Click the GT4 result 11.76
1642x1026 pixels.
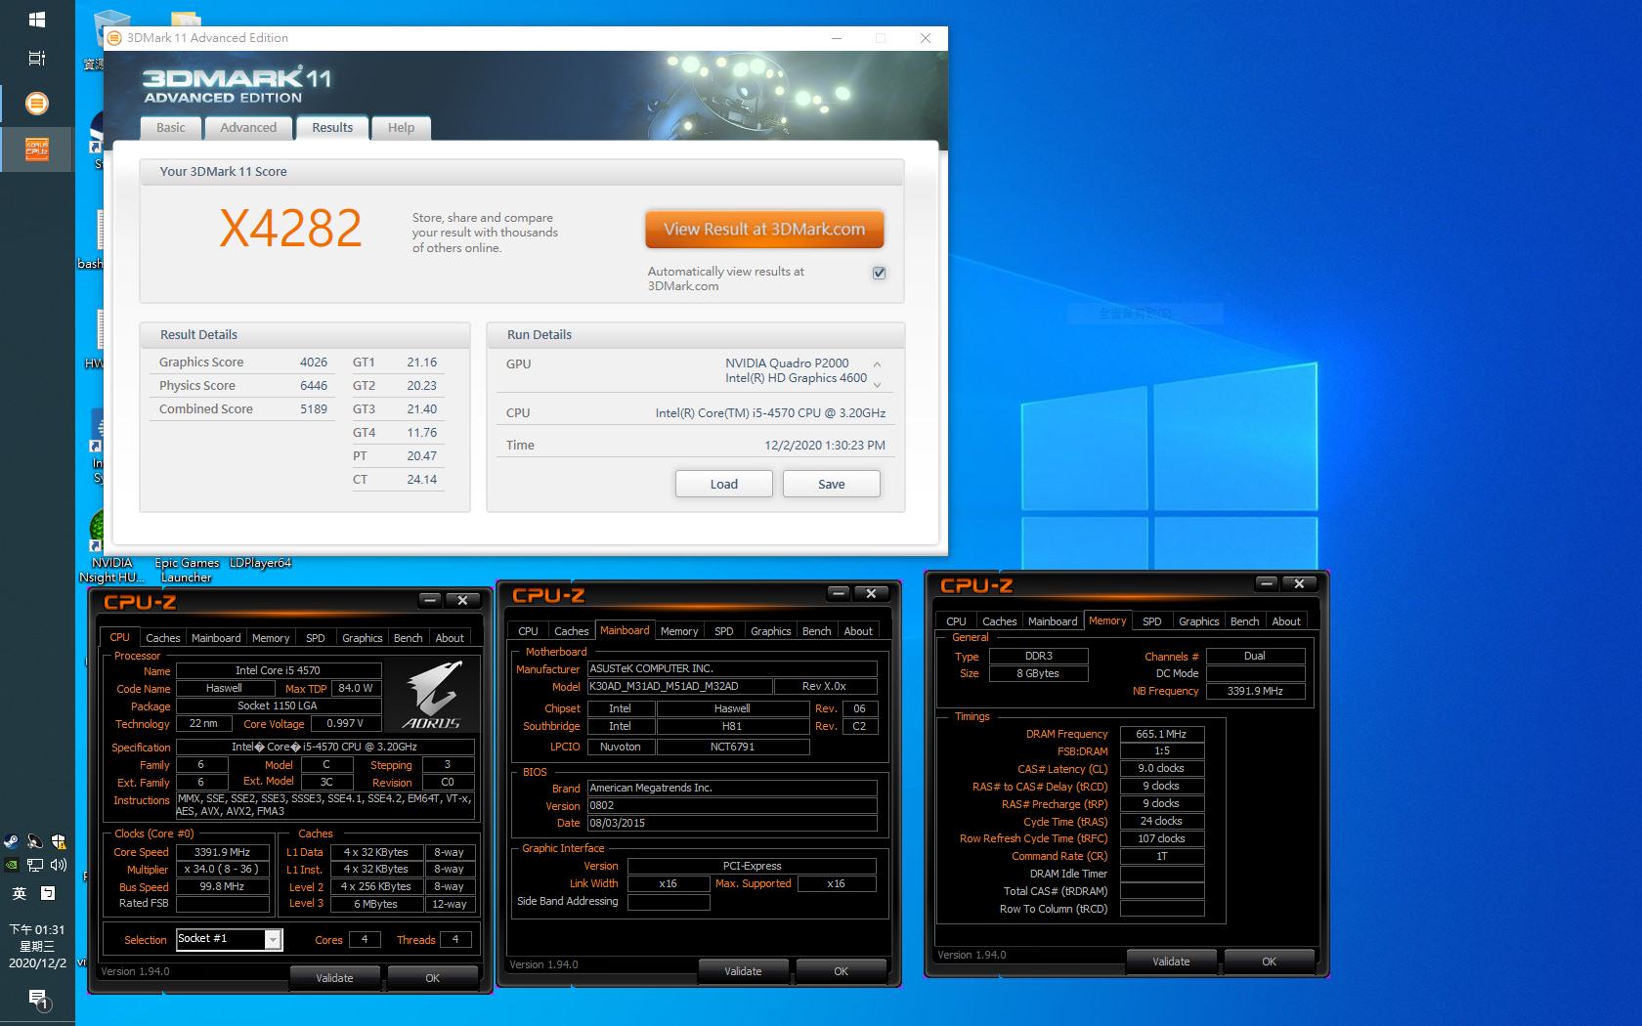pyautogui.click(x=421, y=433)
